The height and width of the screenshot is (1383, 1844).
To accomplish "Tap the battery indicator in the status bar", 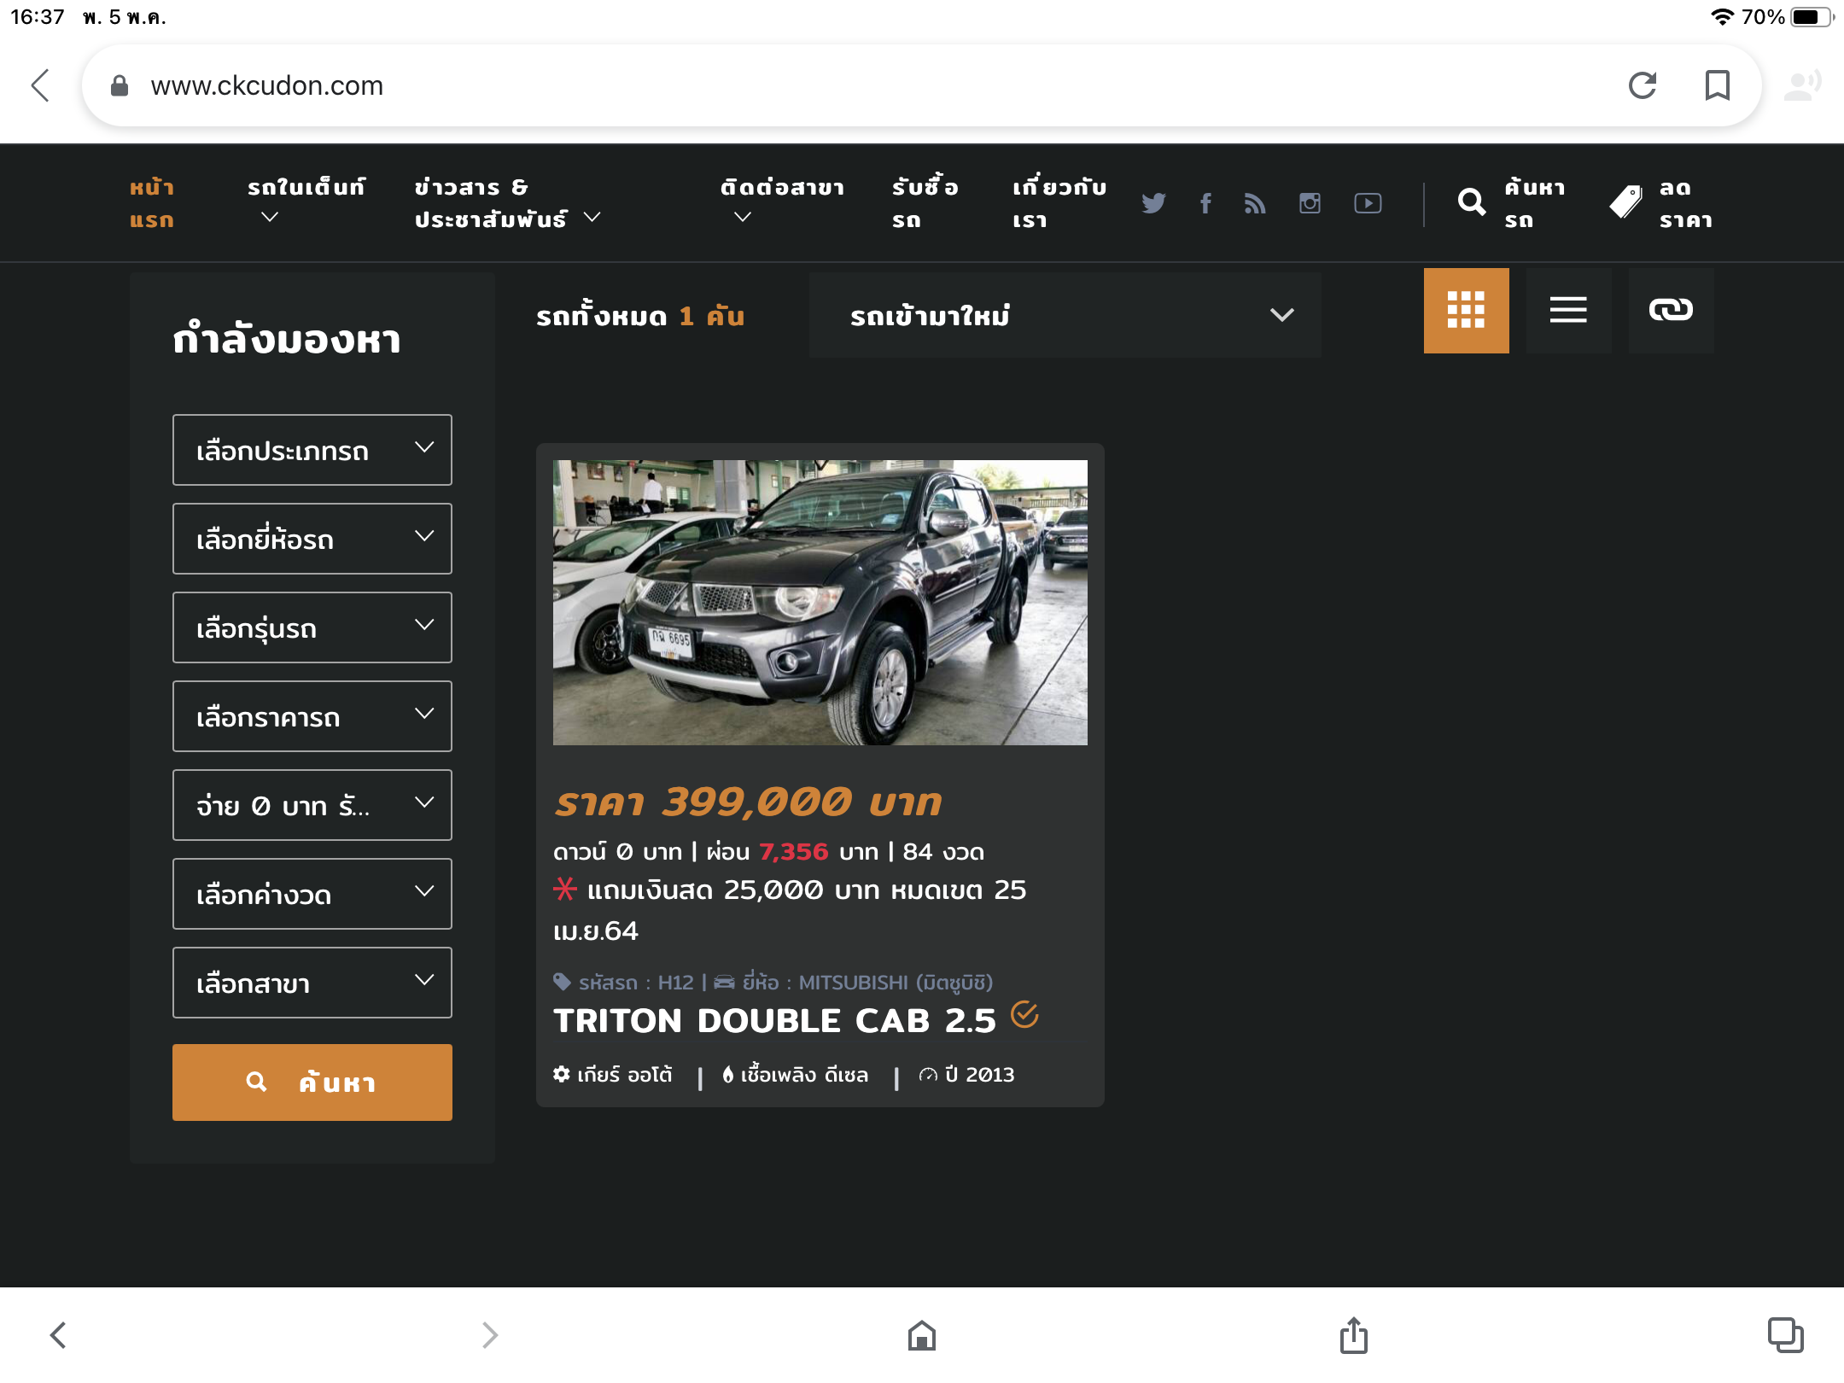I will (1812, 17).
